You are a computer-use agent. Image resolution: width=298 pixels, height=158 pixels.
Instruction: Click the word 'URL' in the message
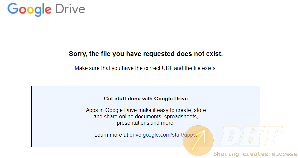[167, 68]
